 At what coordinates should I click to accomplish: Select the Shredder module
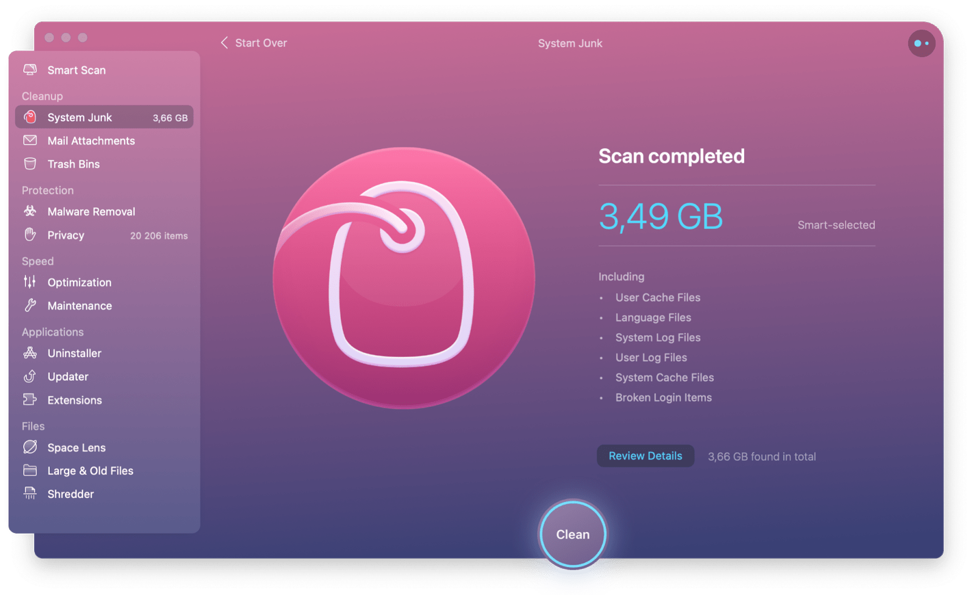[104, 494]
